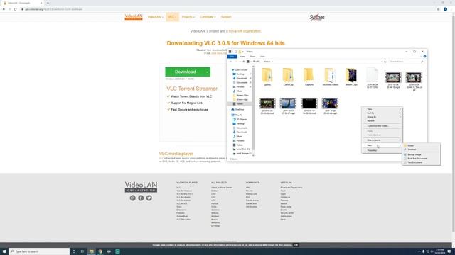455x255 pixels.
Task: Select Quick access in the navigation pane
Action: click(x=240, y=70)
